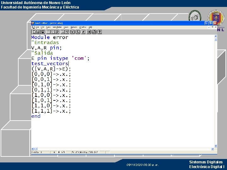227x170 pixels.
Task: Click the DOS indicator in status bar
Action: [x=91, y=152]
